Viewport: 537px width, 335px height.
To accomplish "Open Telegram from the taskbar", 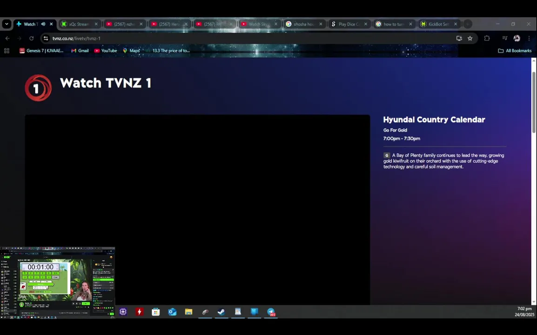I will point(271,312).
